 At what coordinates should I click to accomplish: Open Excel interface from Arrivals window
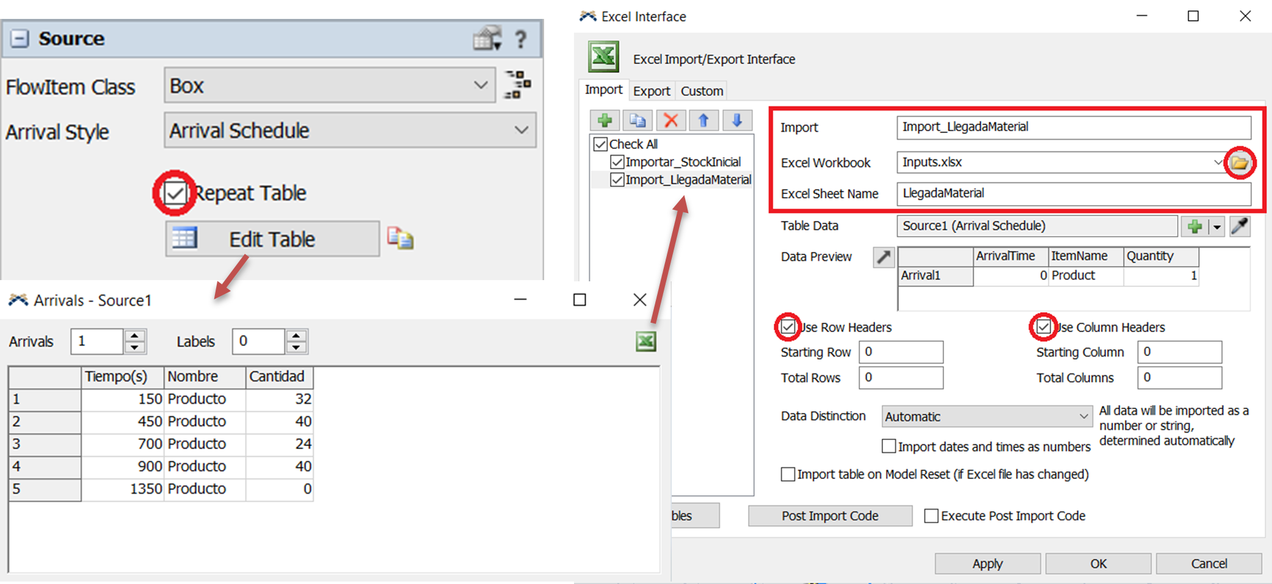pyautogui.click(x=645, y=341)
